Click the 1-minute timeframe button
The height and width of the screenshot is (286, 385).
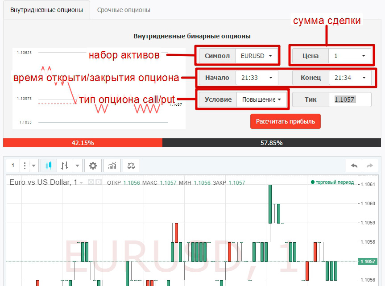click(13, 166)
